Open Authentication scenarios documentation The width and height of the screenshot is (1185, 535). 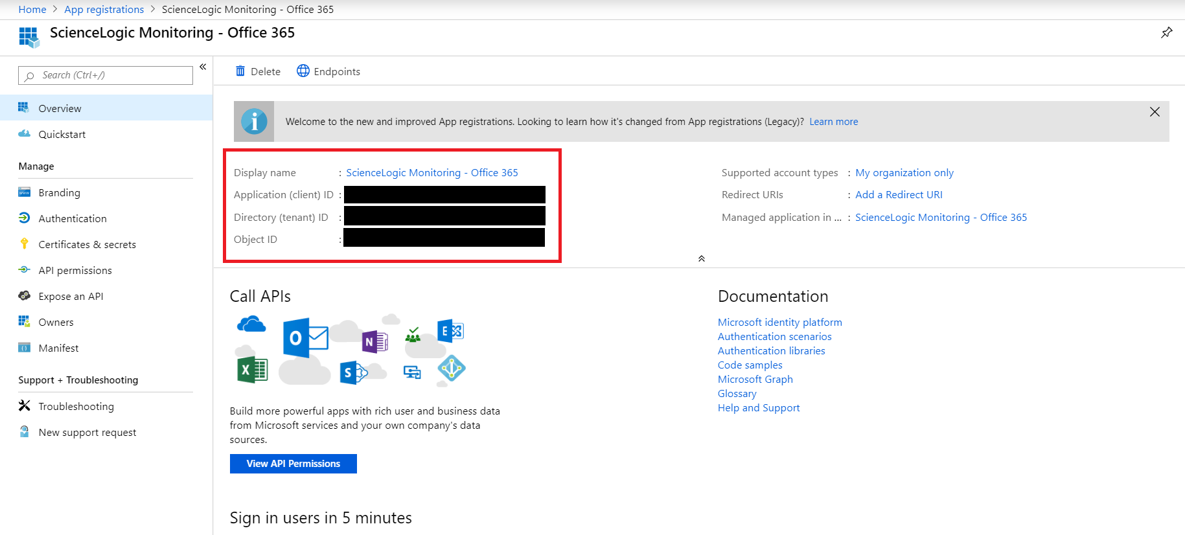(x=775, y=337)
